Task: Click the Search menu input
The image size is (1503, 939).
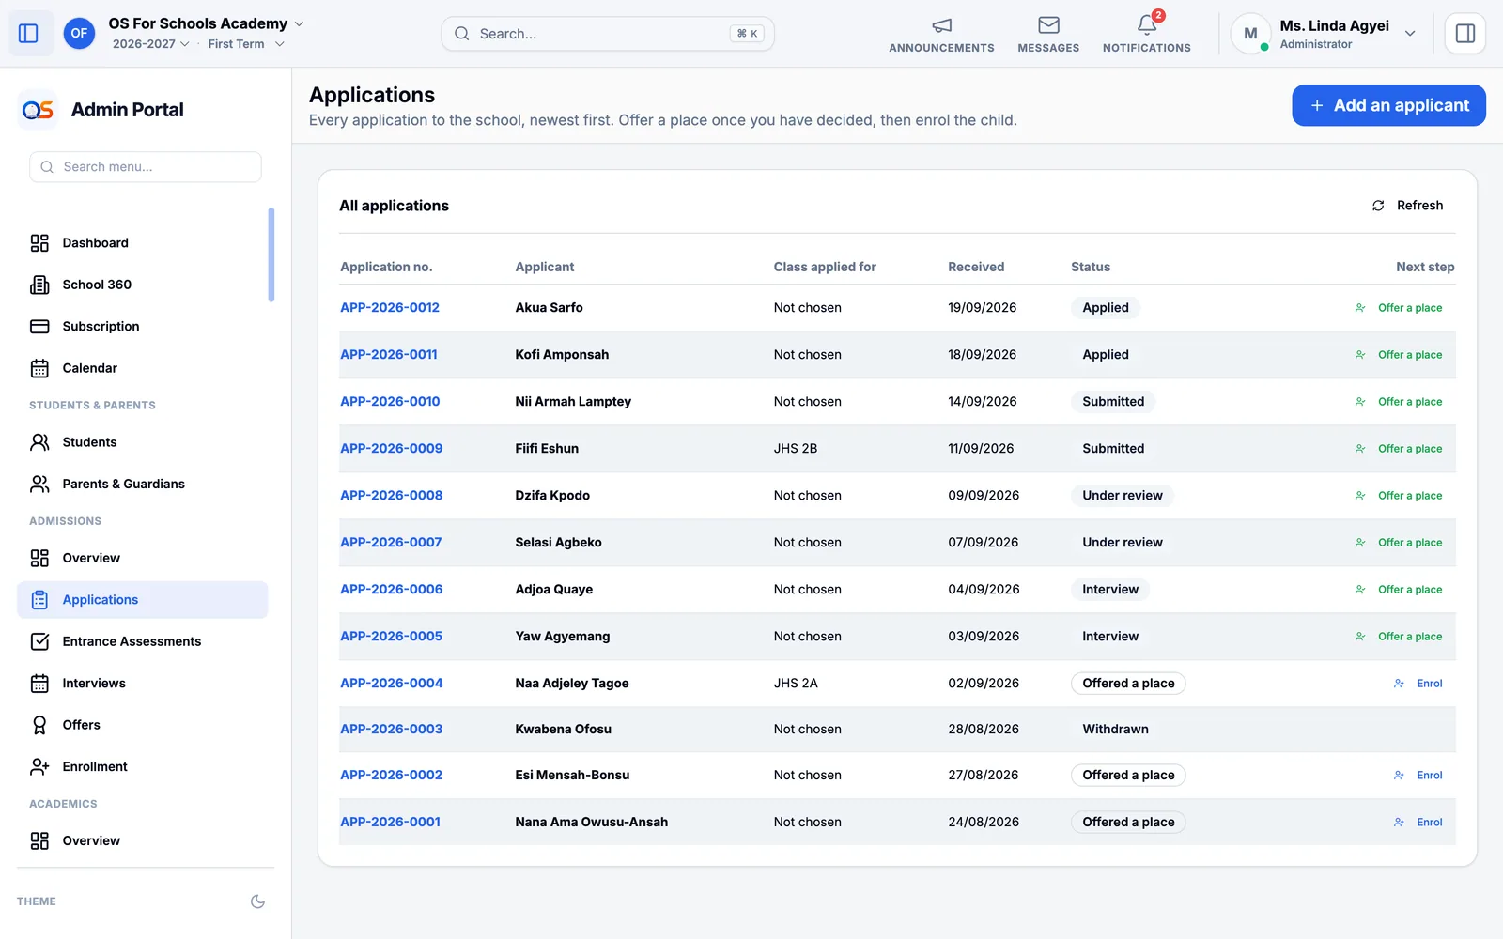Action: coord(146,167)
